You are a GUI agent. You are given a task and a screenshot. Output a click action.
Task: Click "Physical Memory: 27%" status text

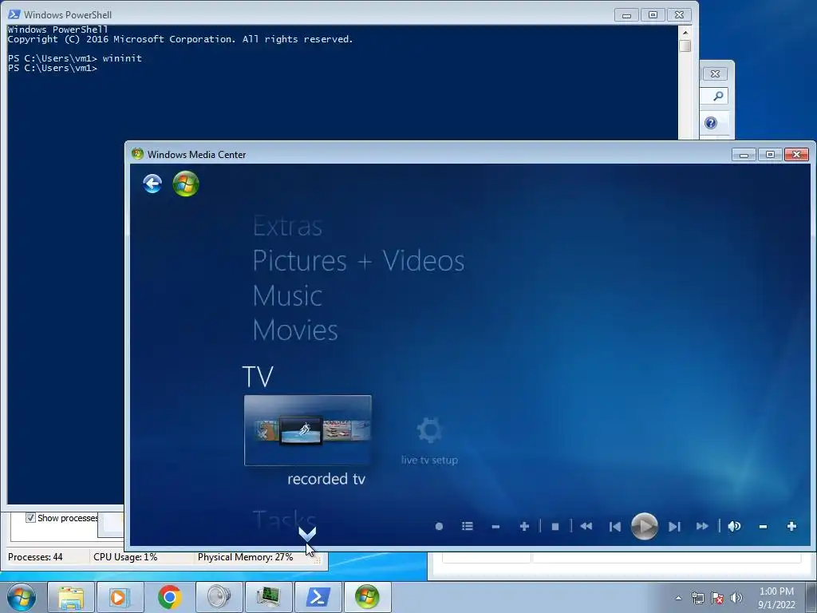click(x=246, y=557)
